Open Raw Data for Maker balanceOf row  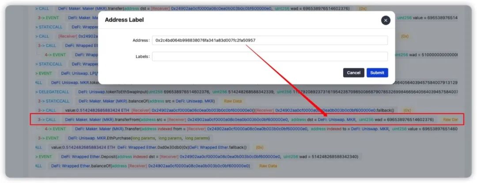click(233, 101)
